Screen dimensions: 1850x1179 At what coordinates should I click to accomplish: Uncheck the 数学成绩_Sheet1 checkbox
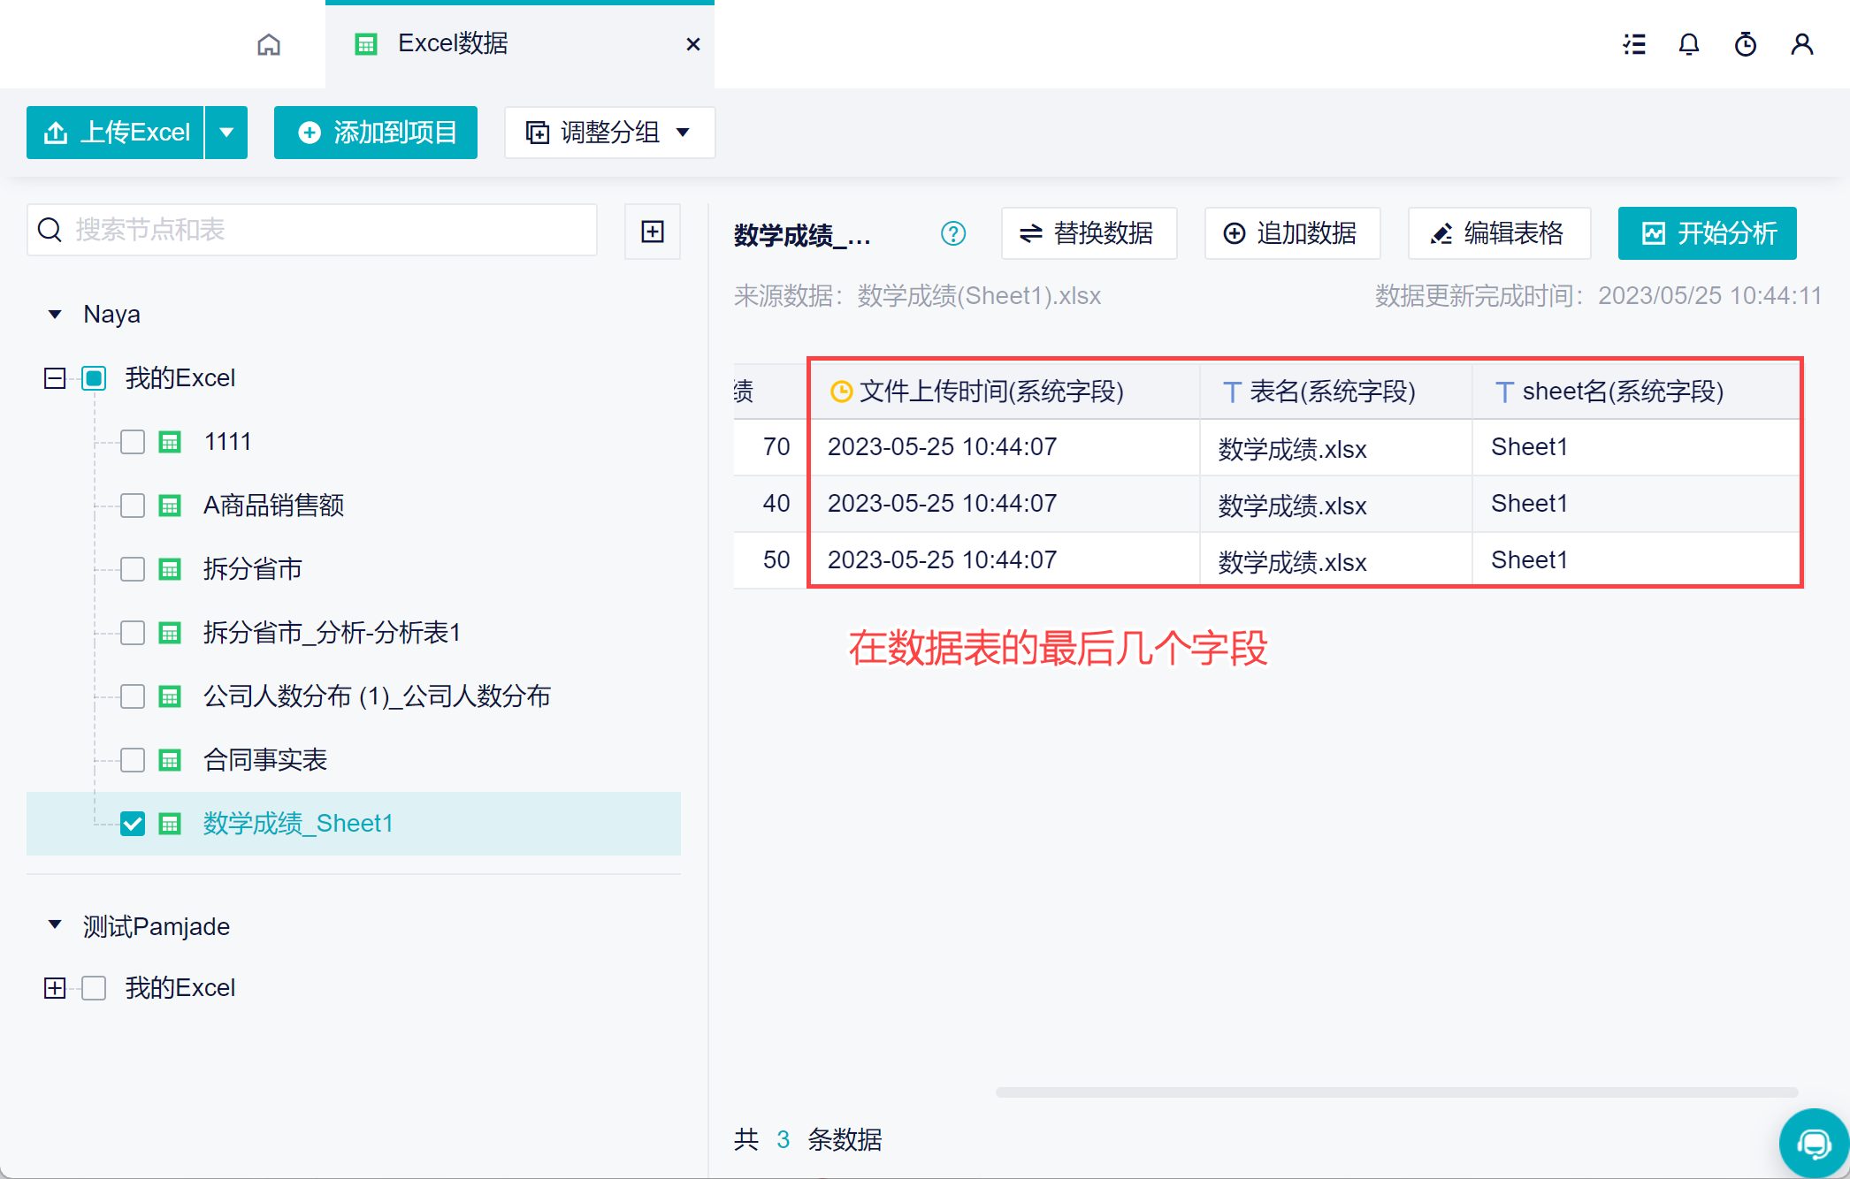pos(133,824)
